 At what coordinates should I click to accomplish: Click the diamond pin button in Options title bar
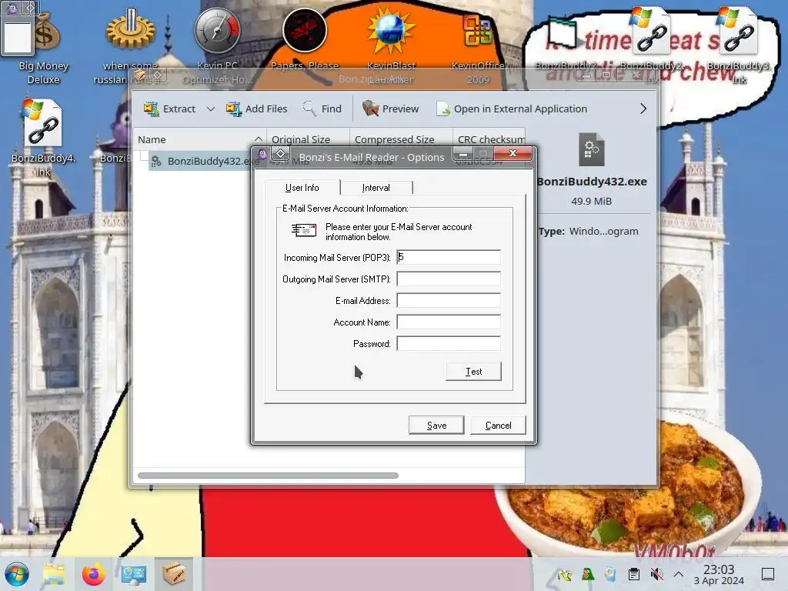280,153
